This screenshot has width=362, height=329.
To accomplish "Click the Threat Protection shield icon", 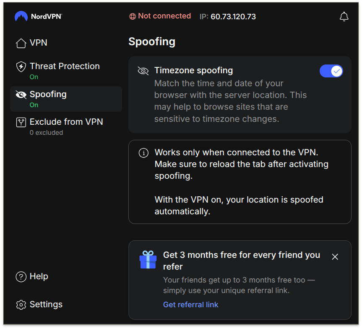I will [21, 67].
